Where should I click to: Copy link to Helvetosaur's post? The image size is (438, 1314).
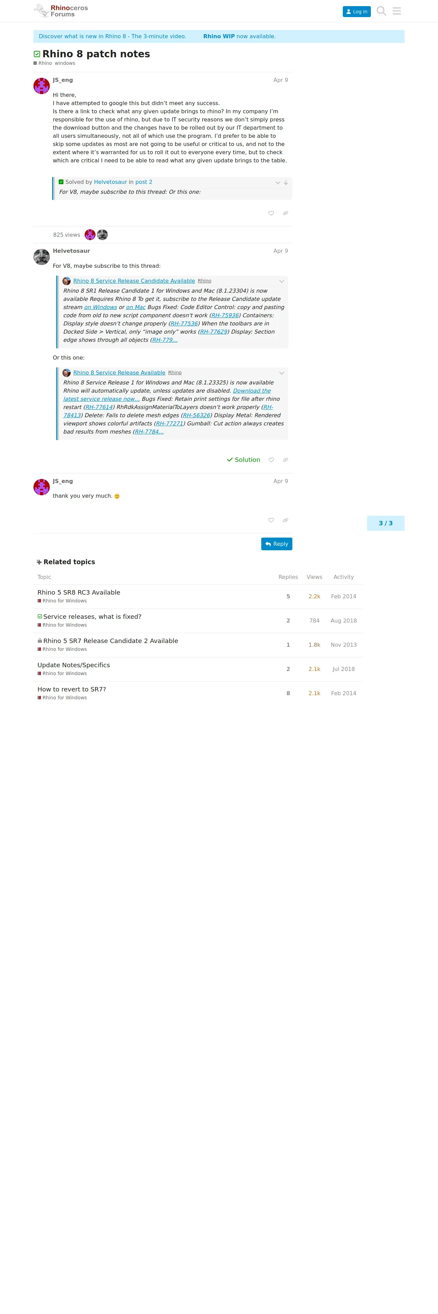[x=286, y=459]
